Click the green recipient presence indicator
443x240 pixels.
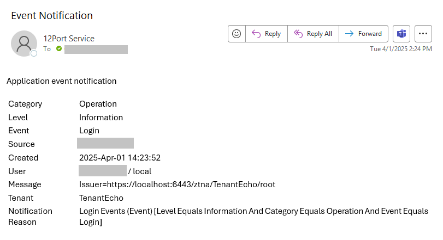(x=59, y=49)
